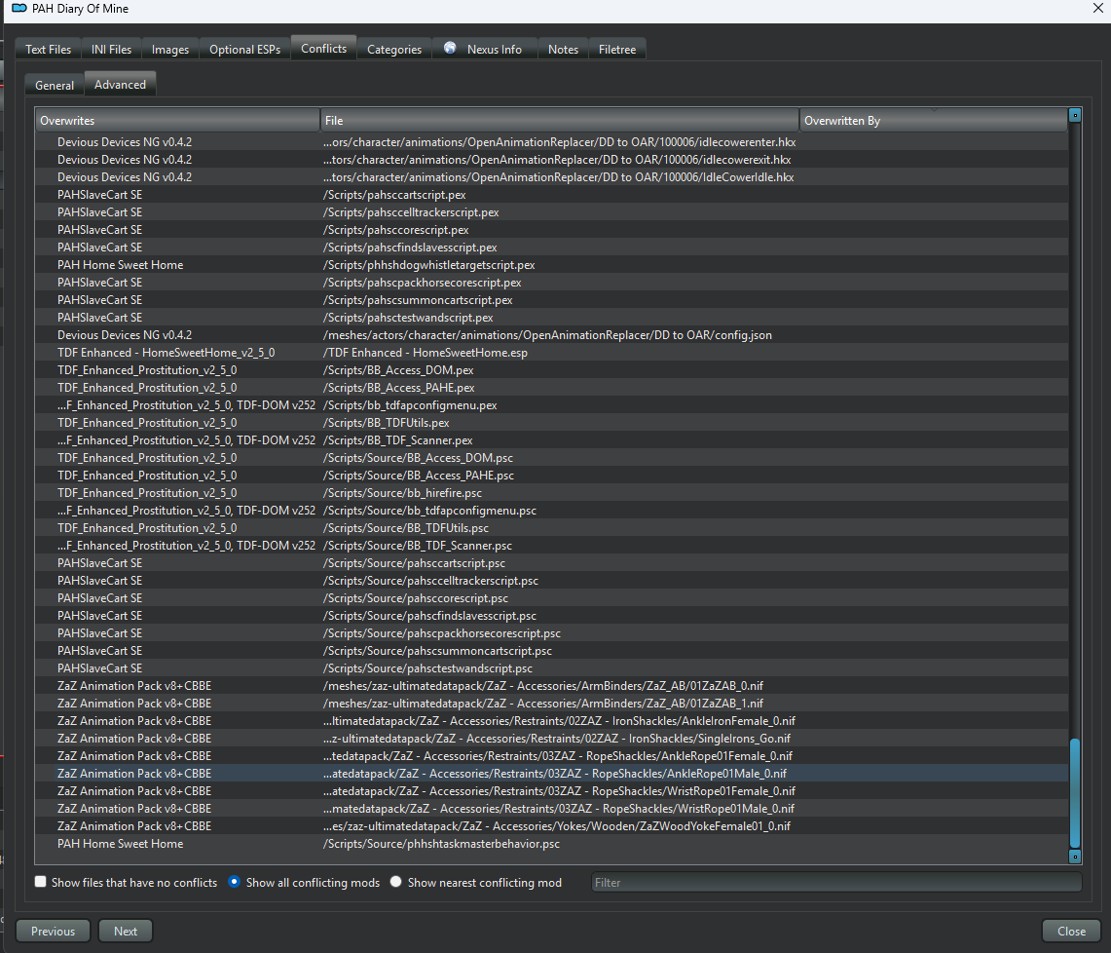The height and width of the screenshot is (953, 1111).
Task: Select /Scripts/BB_Access_DOM.pex row
Action: click(x=552, y=370)
